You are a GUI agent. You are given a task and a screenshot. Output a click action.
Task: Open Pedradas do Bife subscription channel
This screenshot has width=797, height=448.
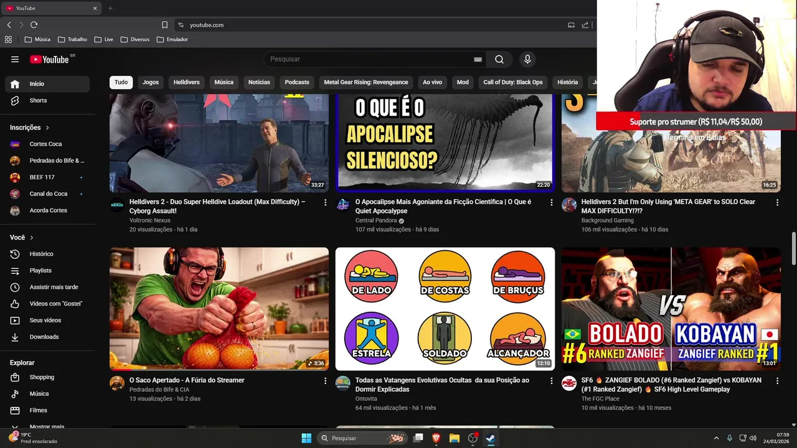click(47, 161)
